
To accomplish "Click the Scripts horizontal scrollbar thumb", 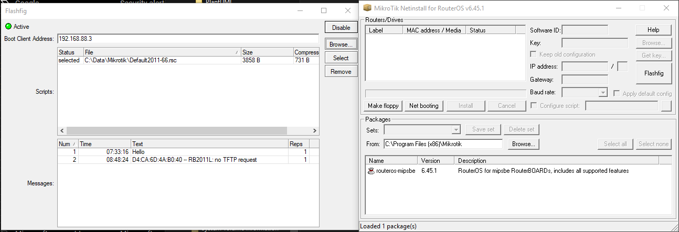I will [176, 130].
